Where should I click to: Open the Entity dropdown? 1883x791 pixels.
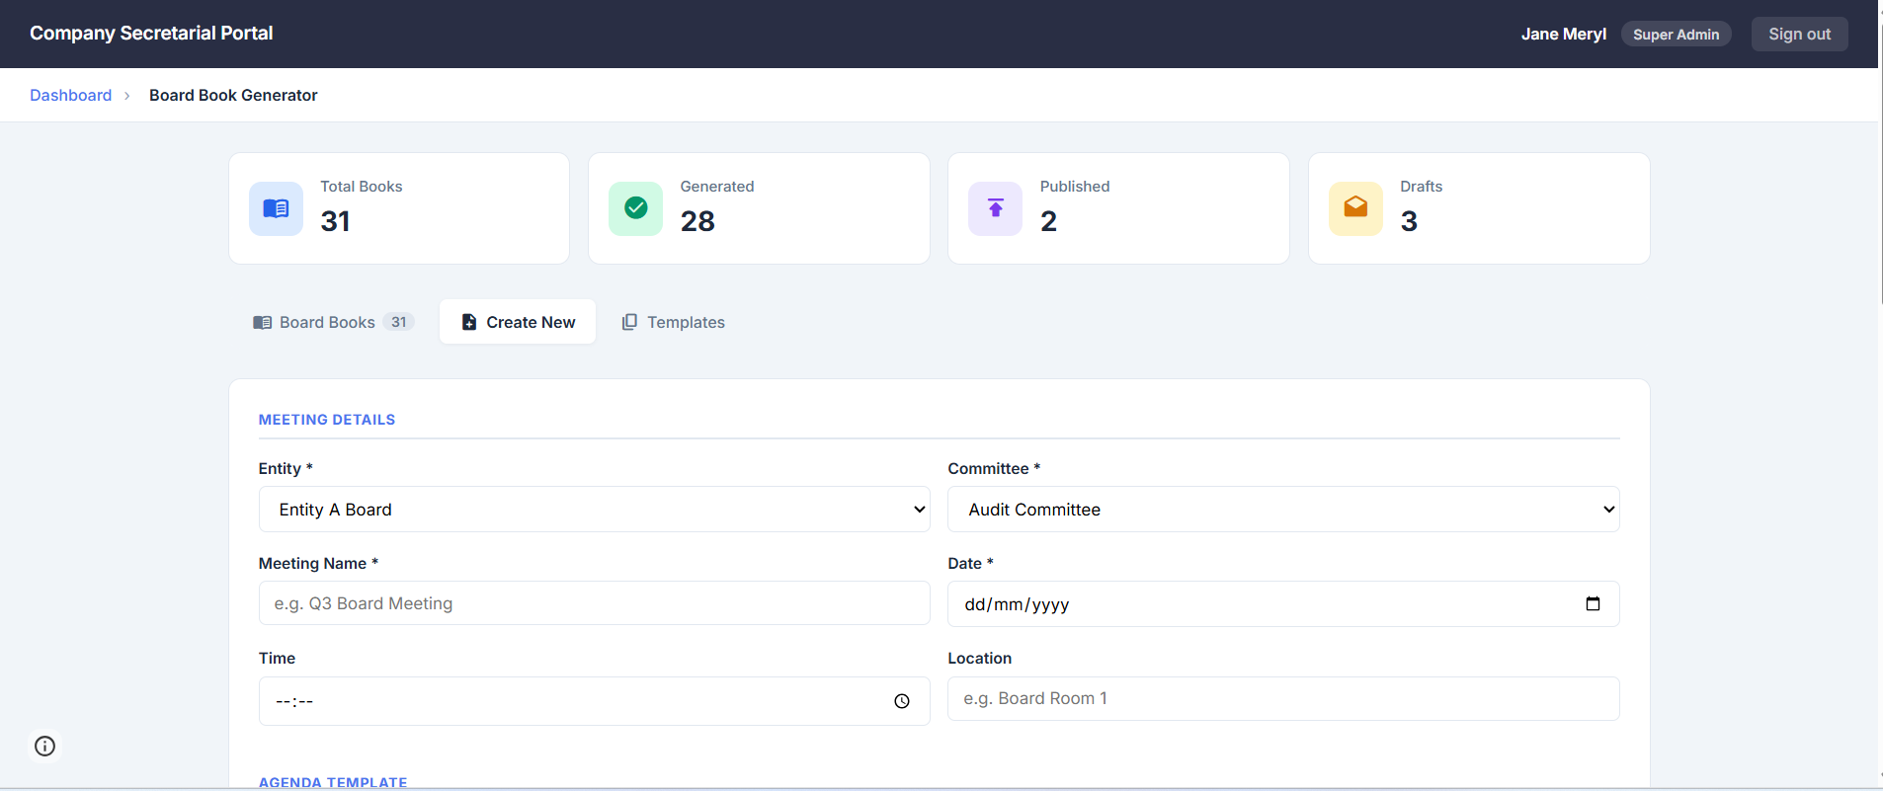(595, 510)
